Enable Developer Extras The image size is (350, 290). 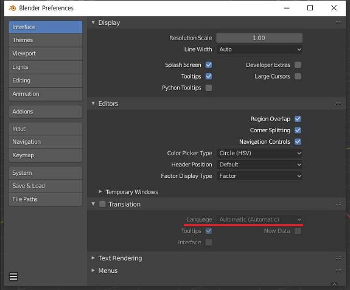click(x=298, y=65)
